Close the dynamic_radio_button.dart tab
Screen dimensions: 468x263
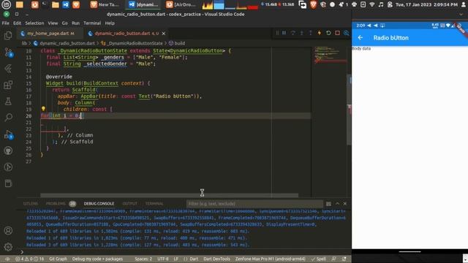click(x=164, y=34)
